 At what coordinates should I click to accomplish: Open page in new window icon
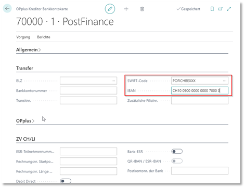pos(220,9)
